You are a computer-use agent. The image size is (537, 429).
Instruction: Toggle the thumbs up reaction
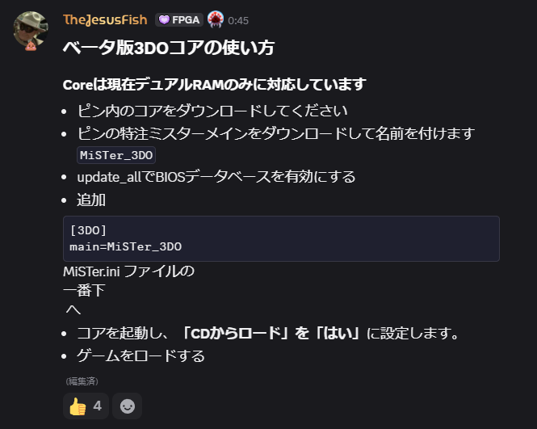pyautogui.click(x=86, y=406)
